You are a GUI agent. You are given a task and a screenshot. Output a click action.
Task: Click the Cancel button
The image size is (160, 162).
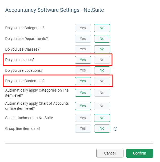click(x=110, y=153)
